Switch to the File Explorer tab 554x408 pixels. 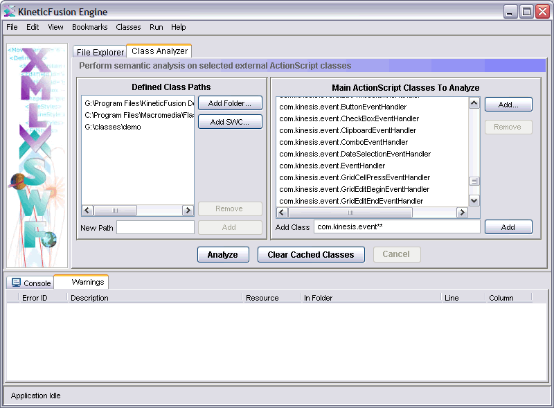click(100, 52)
